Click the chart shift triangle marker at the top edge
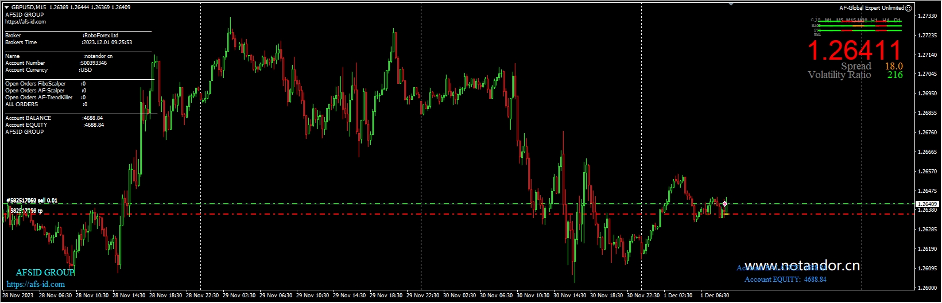The image size is (942, 303). coord(731,4)
